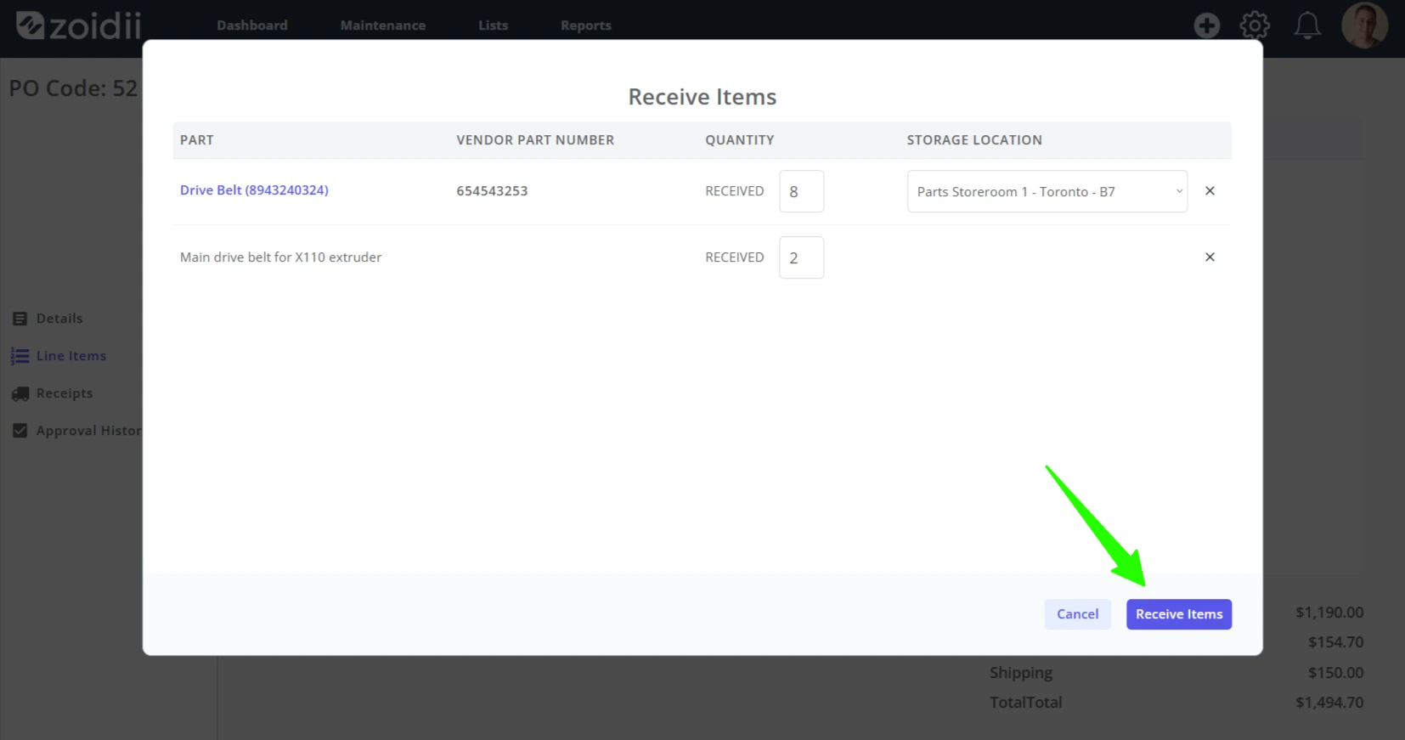The image size is (1405, 740).
Task: Open the settings gear icon
Action: [x=1255, y=25]
